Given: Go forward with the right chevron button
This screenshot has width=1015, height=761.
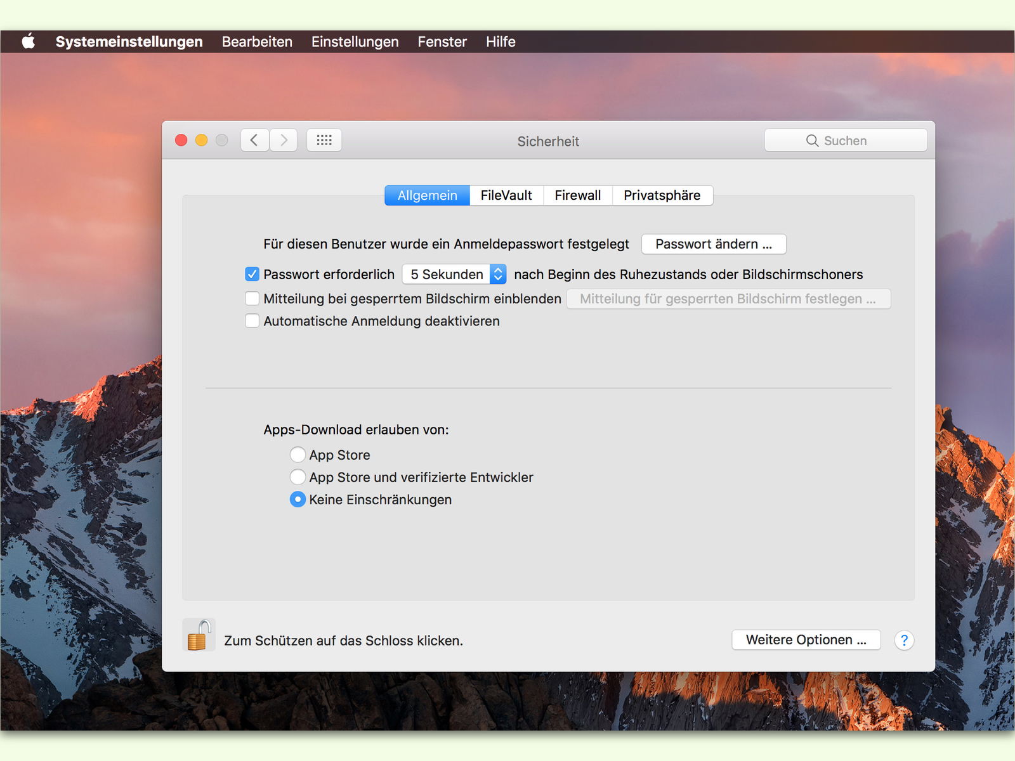Looking at the screenshot, I should click(x=284, y=140).
